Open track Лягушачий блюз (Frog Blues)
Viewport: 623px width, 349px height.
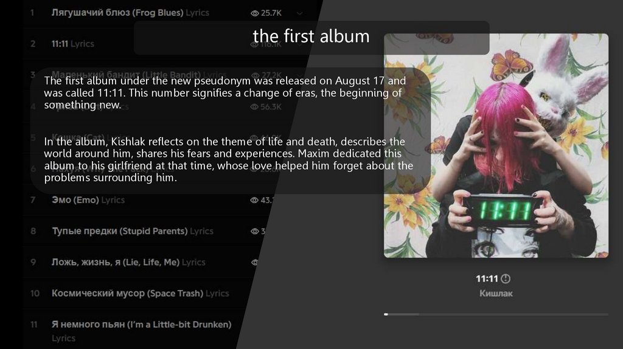(x=117, y=12)
